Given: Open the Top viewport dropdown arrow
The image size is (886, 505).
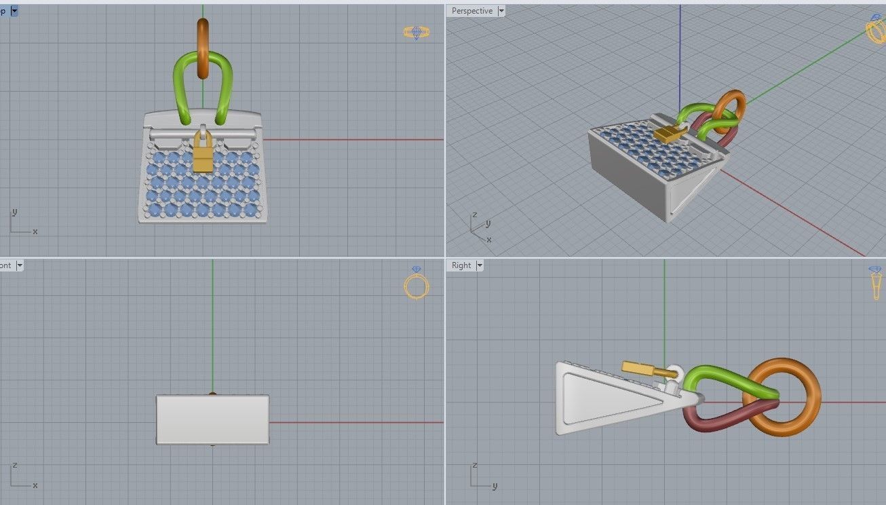Looking at the screenshot, I should click(15, 11).
